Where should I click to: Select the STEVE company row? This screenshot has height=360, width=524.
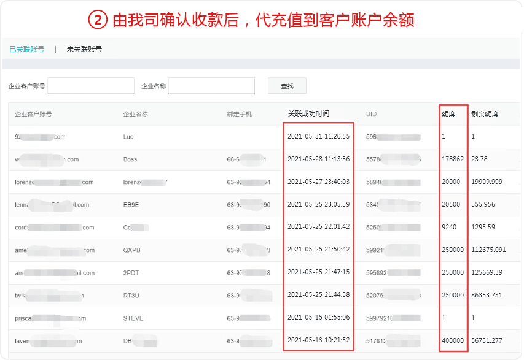(x=133, y=318)
